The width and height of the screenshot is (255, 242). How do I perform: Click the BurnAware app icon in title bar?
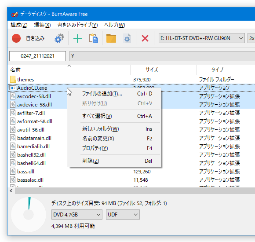15,15
